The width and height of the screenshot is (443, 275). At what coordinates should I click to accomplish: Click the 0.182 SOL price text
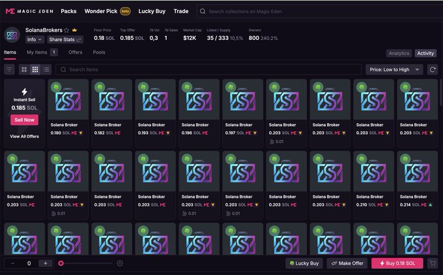(104, 133)
